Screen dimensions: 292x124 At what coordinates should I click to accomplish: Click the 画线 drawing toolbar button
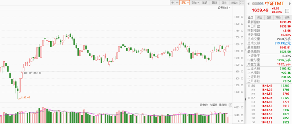(x=215, y=3)
